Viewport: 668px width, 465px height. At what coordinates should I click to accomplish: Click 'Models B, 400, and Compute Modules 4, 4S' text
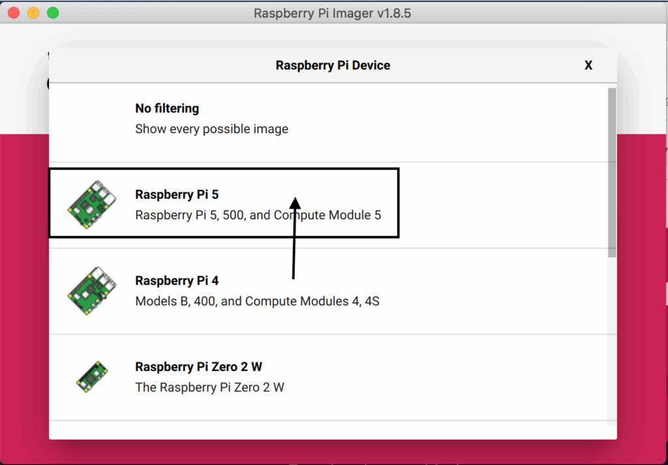(x=257, y=301)
